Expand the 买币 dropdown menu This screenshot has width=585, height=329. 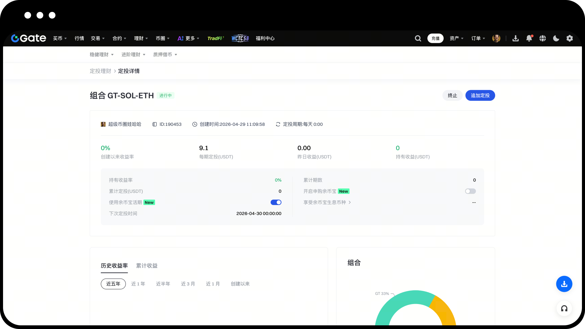coord(60,38)
